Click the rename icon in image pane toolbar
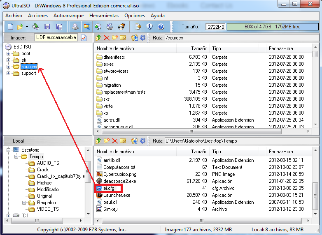322x235 pixels. pos(123,38)
